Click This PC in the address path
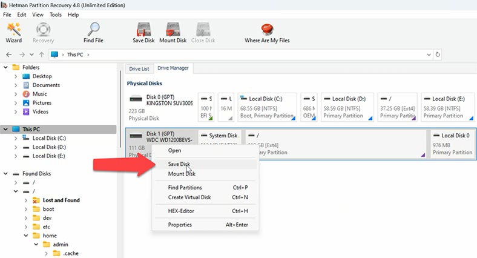This screenshot has width=477, height=258. coord(75,55)
